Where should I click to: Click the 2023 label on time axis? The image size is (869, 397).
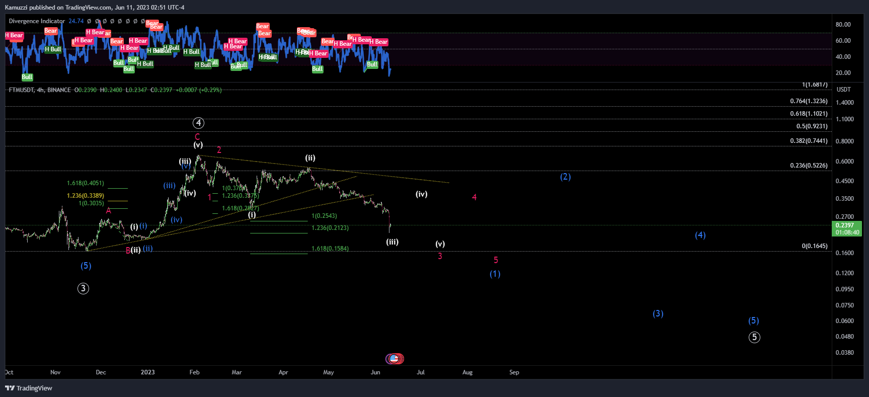[x=147, y=372]
